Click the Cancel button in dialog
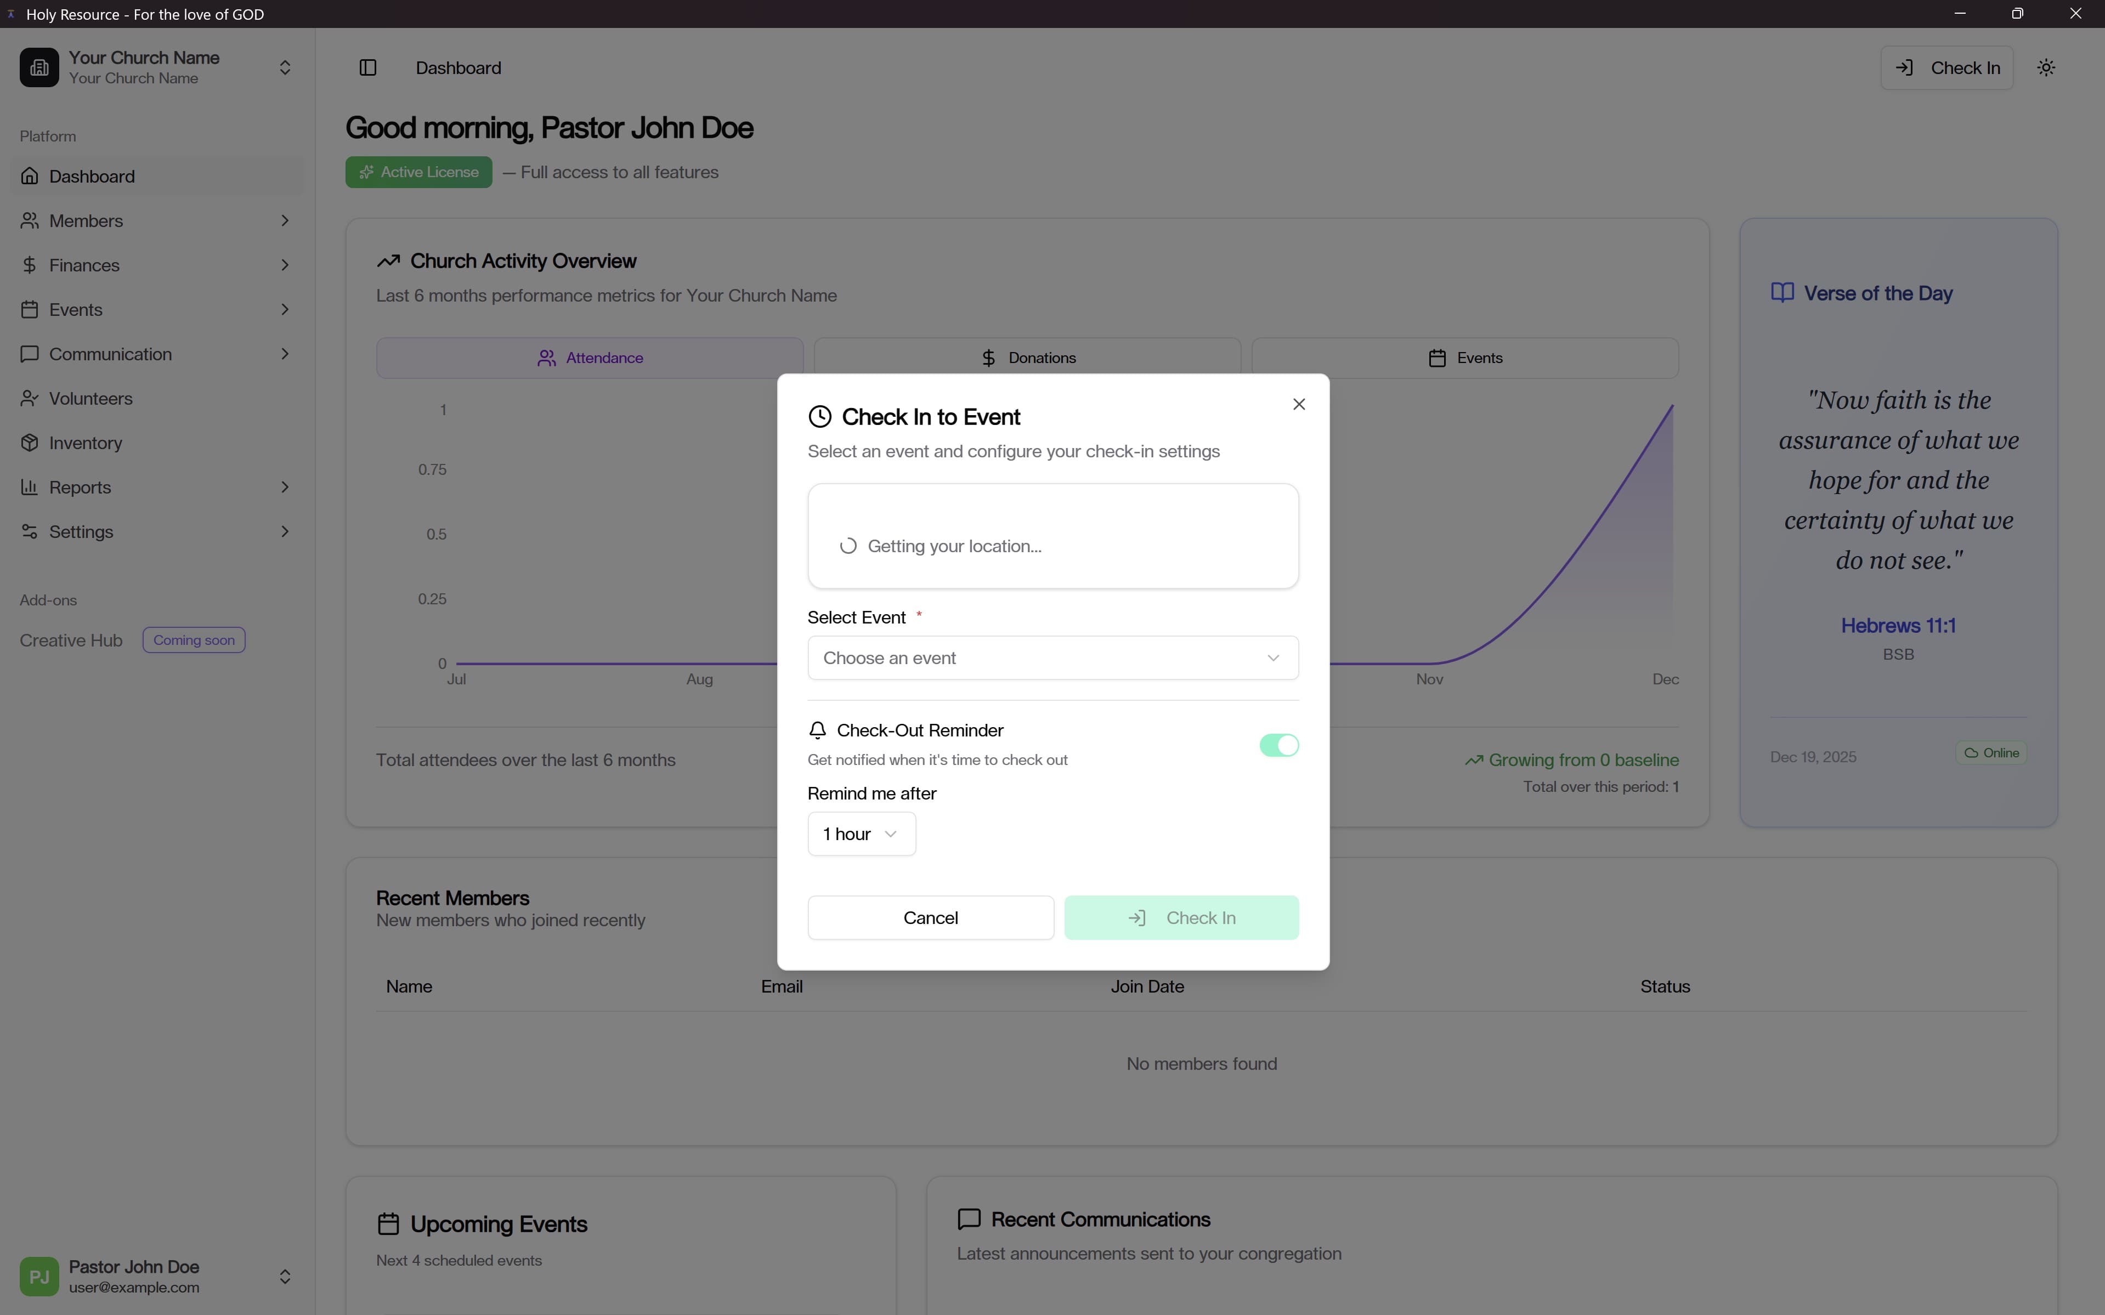Screen dimensions: 2105x1315 (931, 917)
